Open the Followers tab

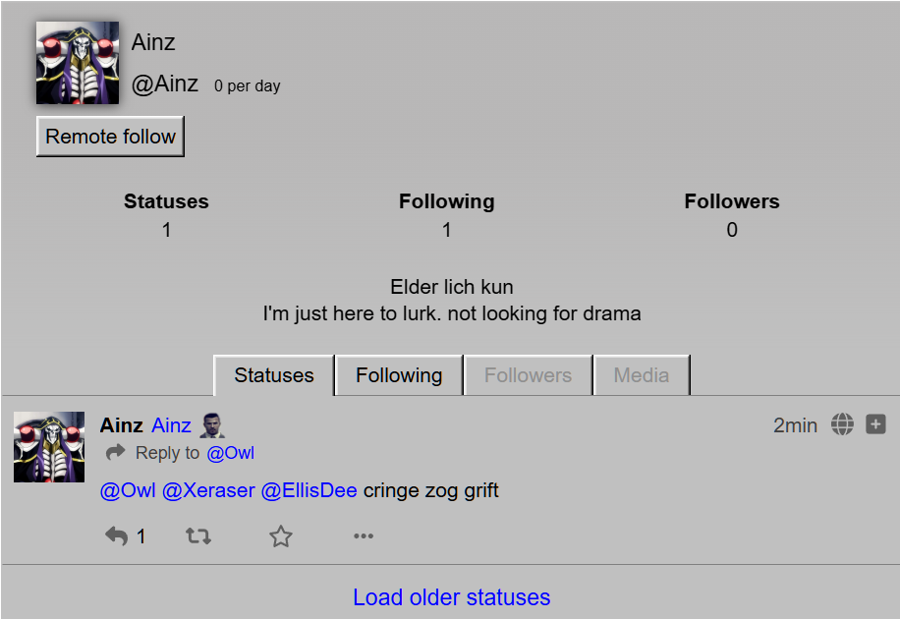pyautogui.click(x=528, y=375)
